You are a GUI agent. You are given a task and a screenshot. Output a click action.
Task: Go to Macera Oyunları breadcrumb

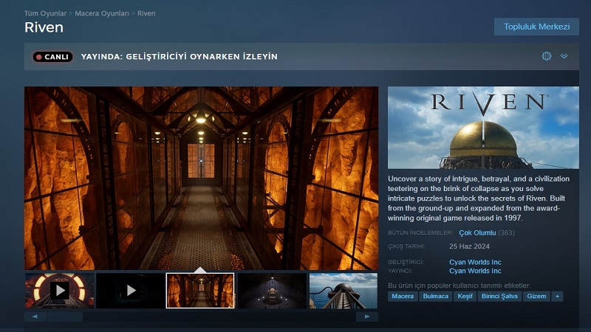click(102, 13)
